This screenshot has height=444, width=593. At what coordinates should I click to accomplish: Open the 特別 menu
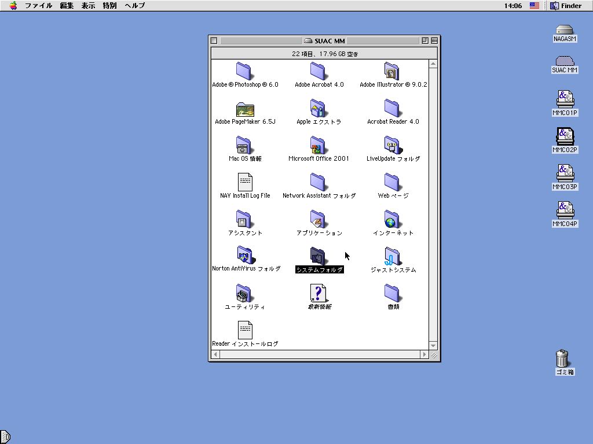(109, 6)
